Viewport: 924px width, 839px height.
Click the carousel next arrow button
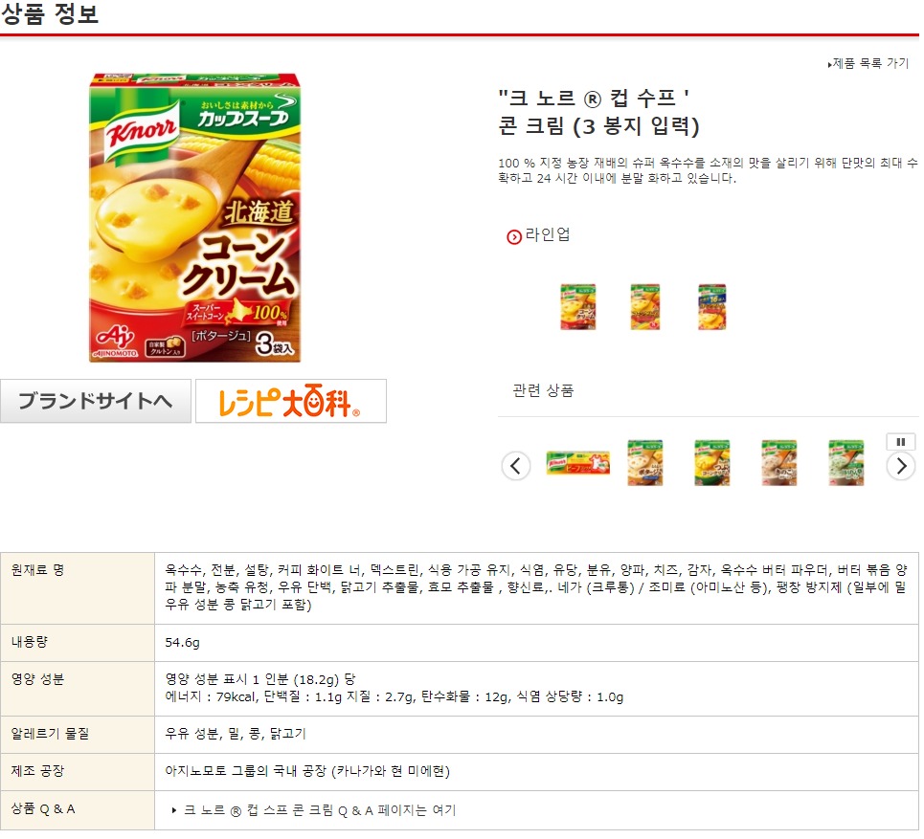pyautogui.click(x=901, y=468)
